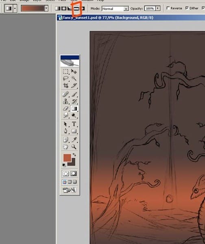Image resolution: width=205 pixels, height=244 pixels.
Task: Select the Eyedropper tool
Action: tap(74, 139)
